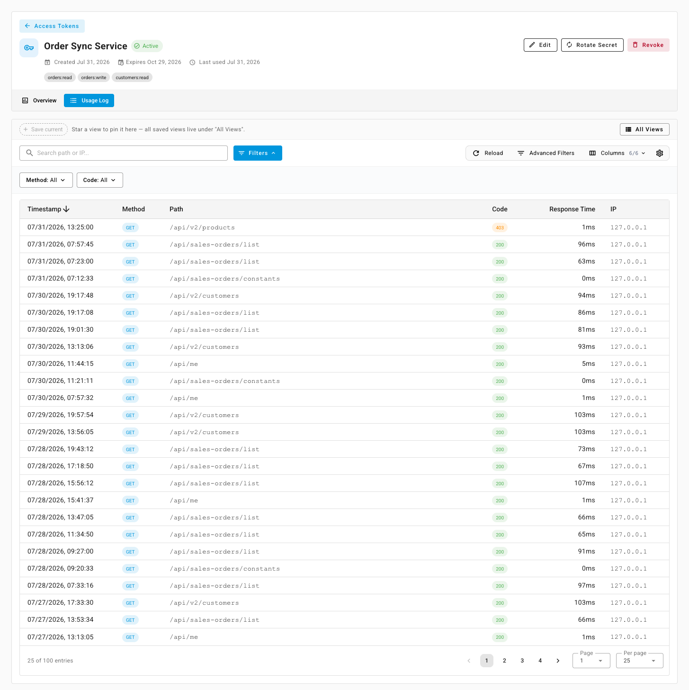
Task: Click the key token icon
Action: [29, 48]
